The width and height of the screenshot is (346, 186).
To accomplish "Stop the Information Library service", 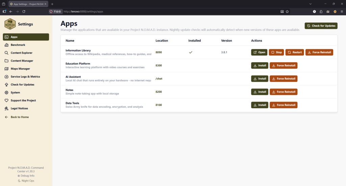I will [276, 52].
